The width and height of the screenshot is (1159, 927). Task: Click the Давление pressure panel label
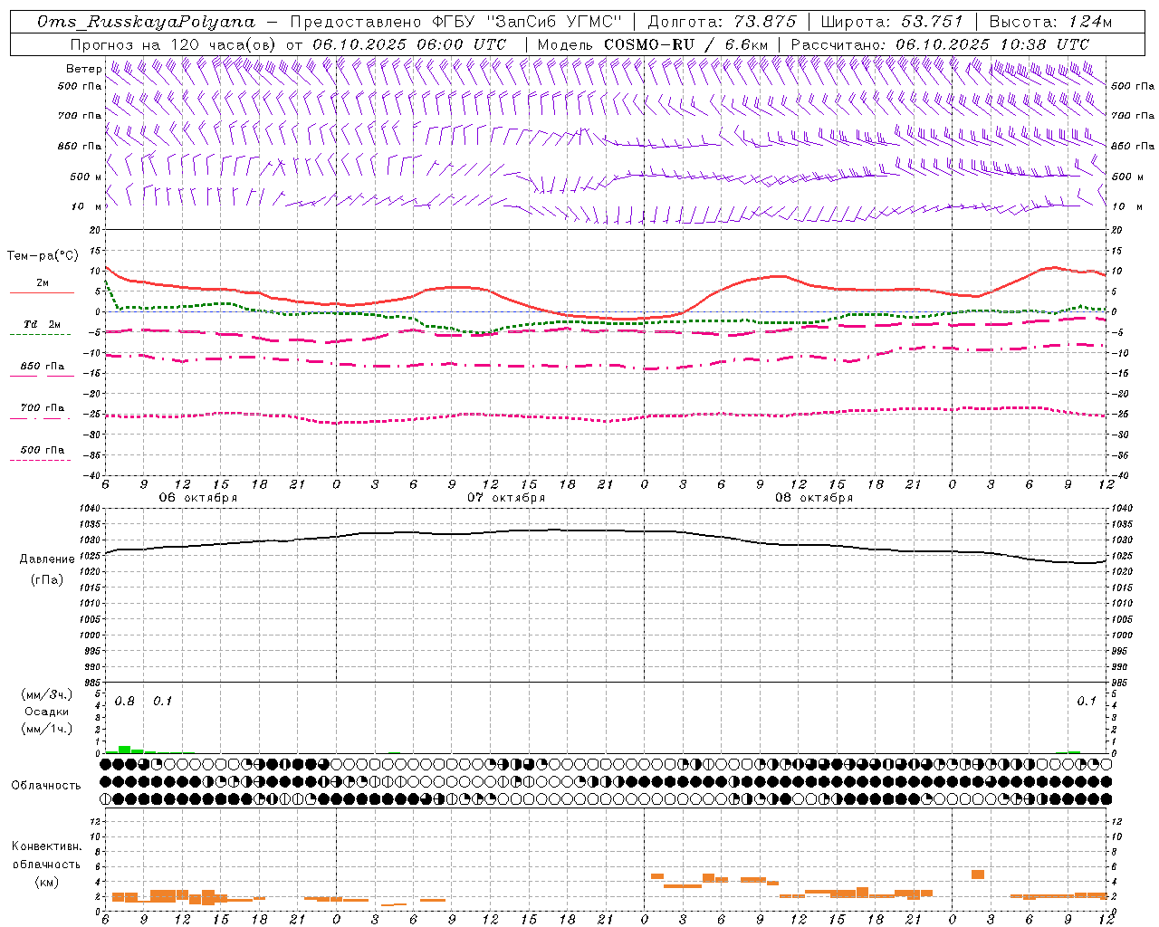point(47,559)
